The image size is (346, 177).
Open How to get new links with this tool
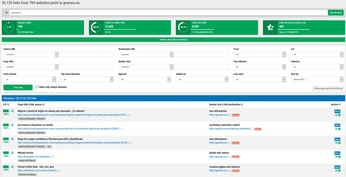pos(328,88)
